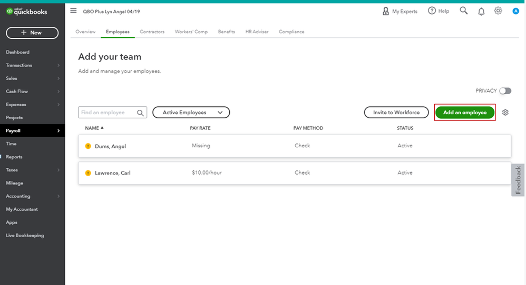Click warning icon beside Dums, Angel
The height and width of the screenshot is (285, 526).
(88, 146)
